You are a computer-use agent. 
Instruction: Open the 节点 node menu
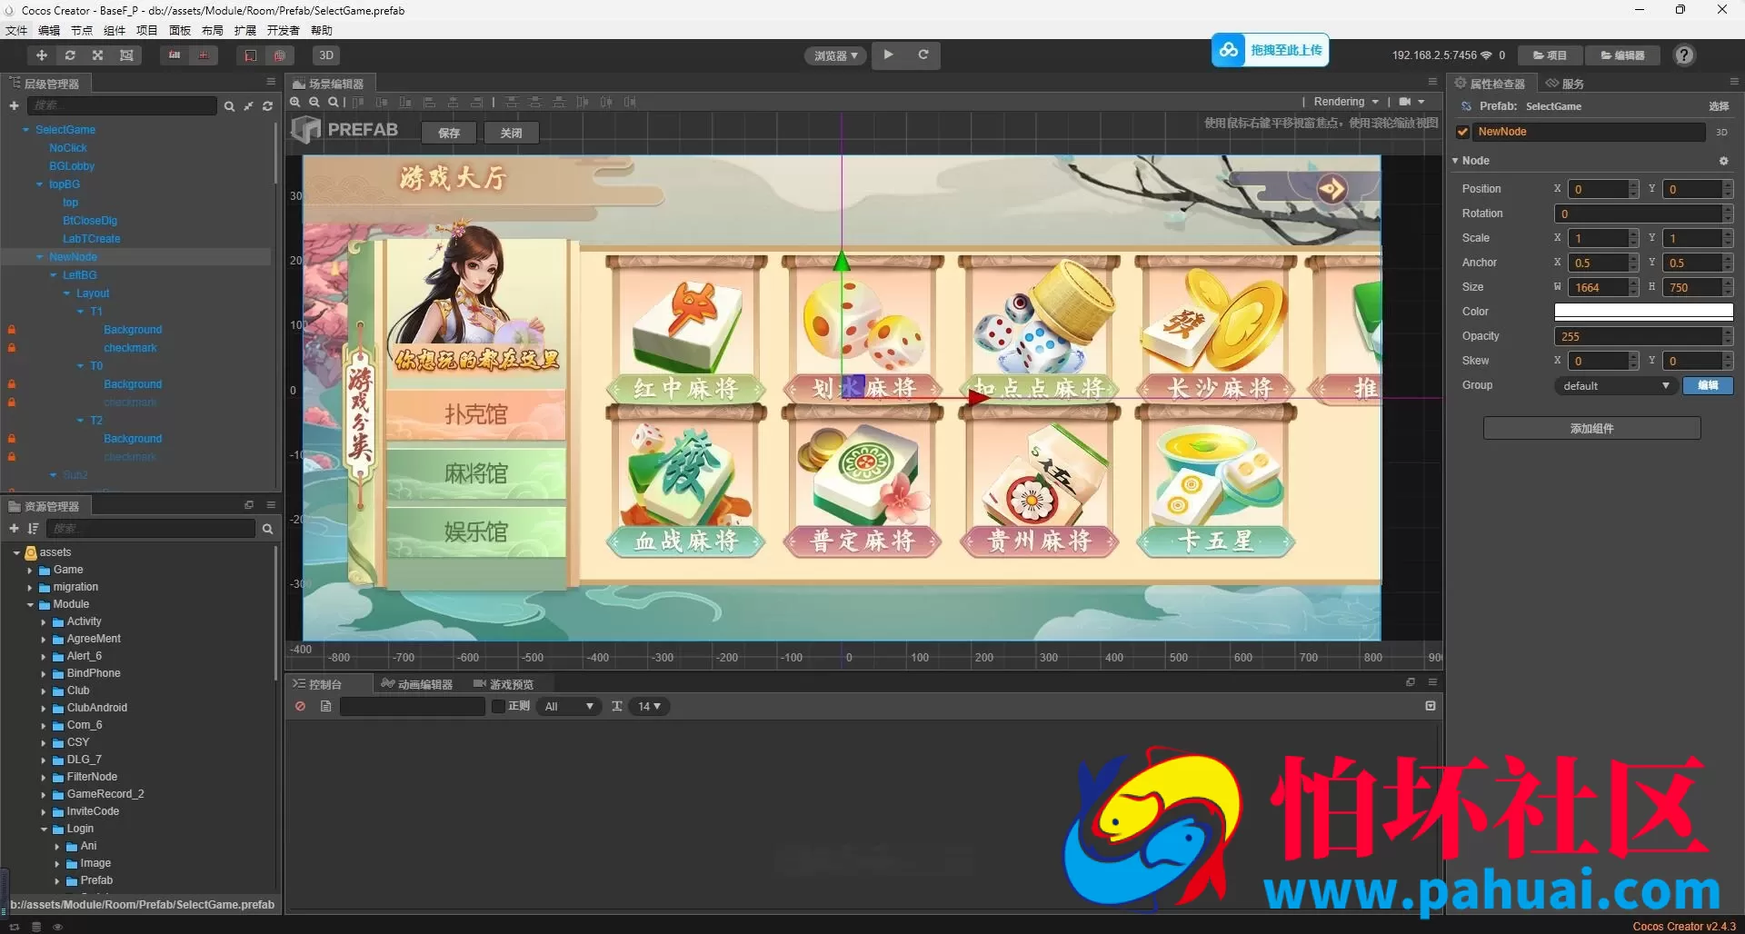click(82, 30)
